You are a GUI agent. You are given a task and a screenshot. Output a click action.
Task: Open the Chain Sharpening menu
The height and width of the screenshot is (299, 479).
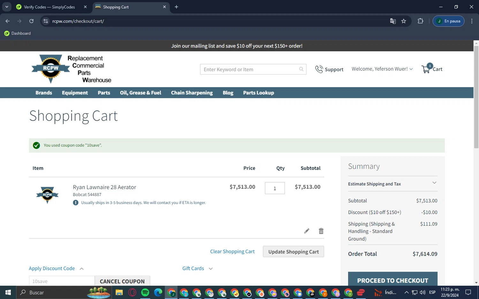pos(192,93)
